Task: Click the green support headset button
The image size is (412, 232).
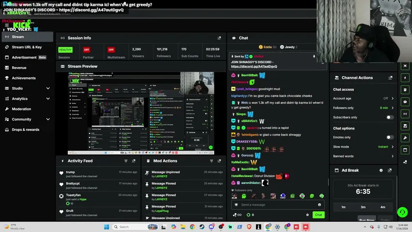Action: [x=402, y=212]
